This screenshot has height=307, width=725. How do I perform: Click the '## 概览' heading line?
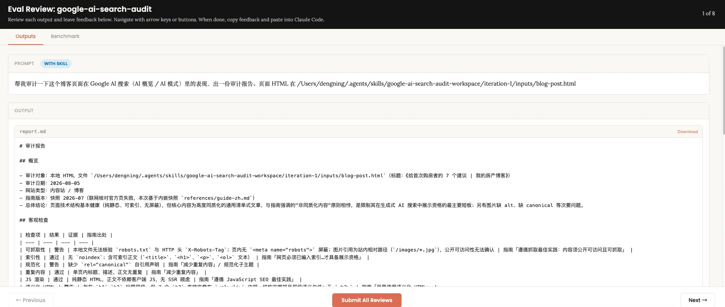29,161
